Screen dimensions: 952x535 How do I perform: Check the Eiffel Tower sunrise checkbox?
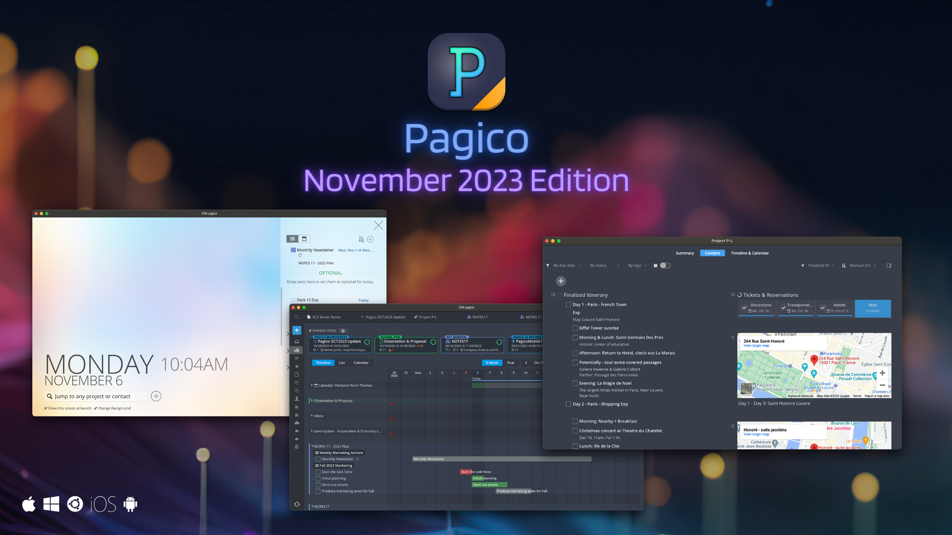coord(575,328)
